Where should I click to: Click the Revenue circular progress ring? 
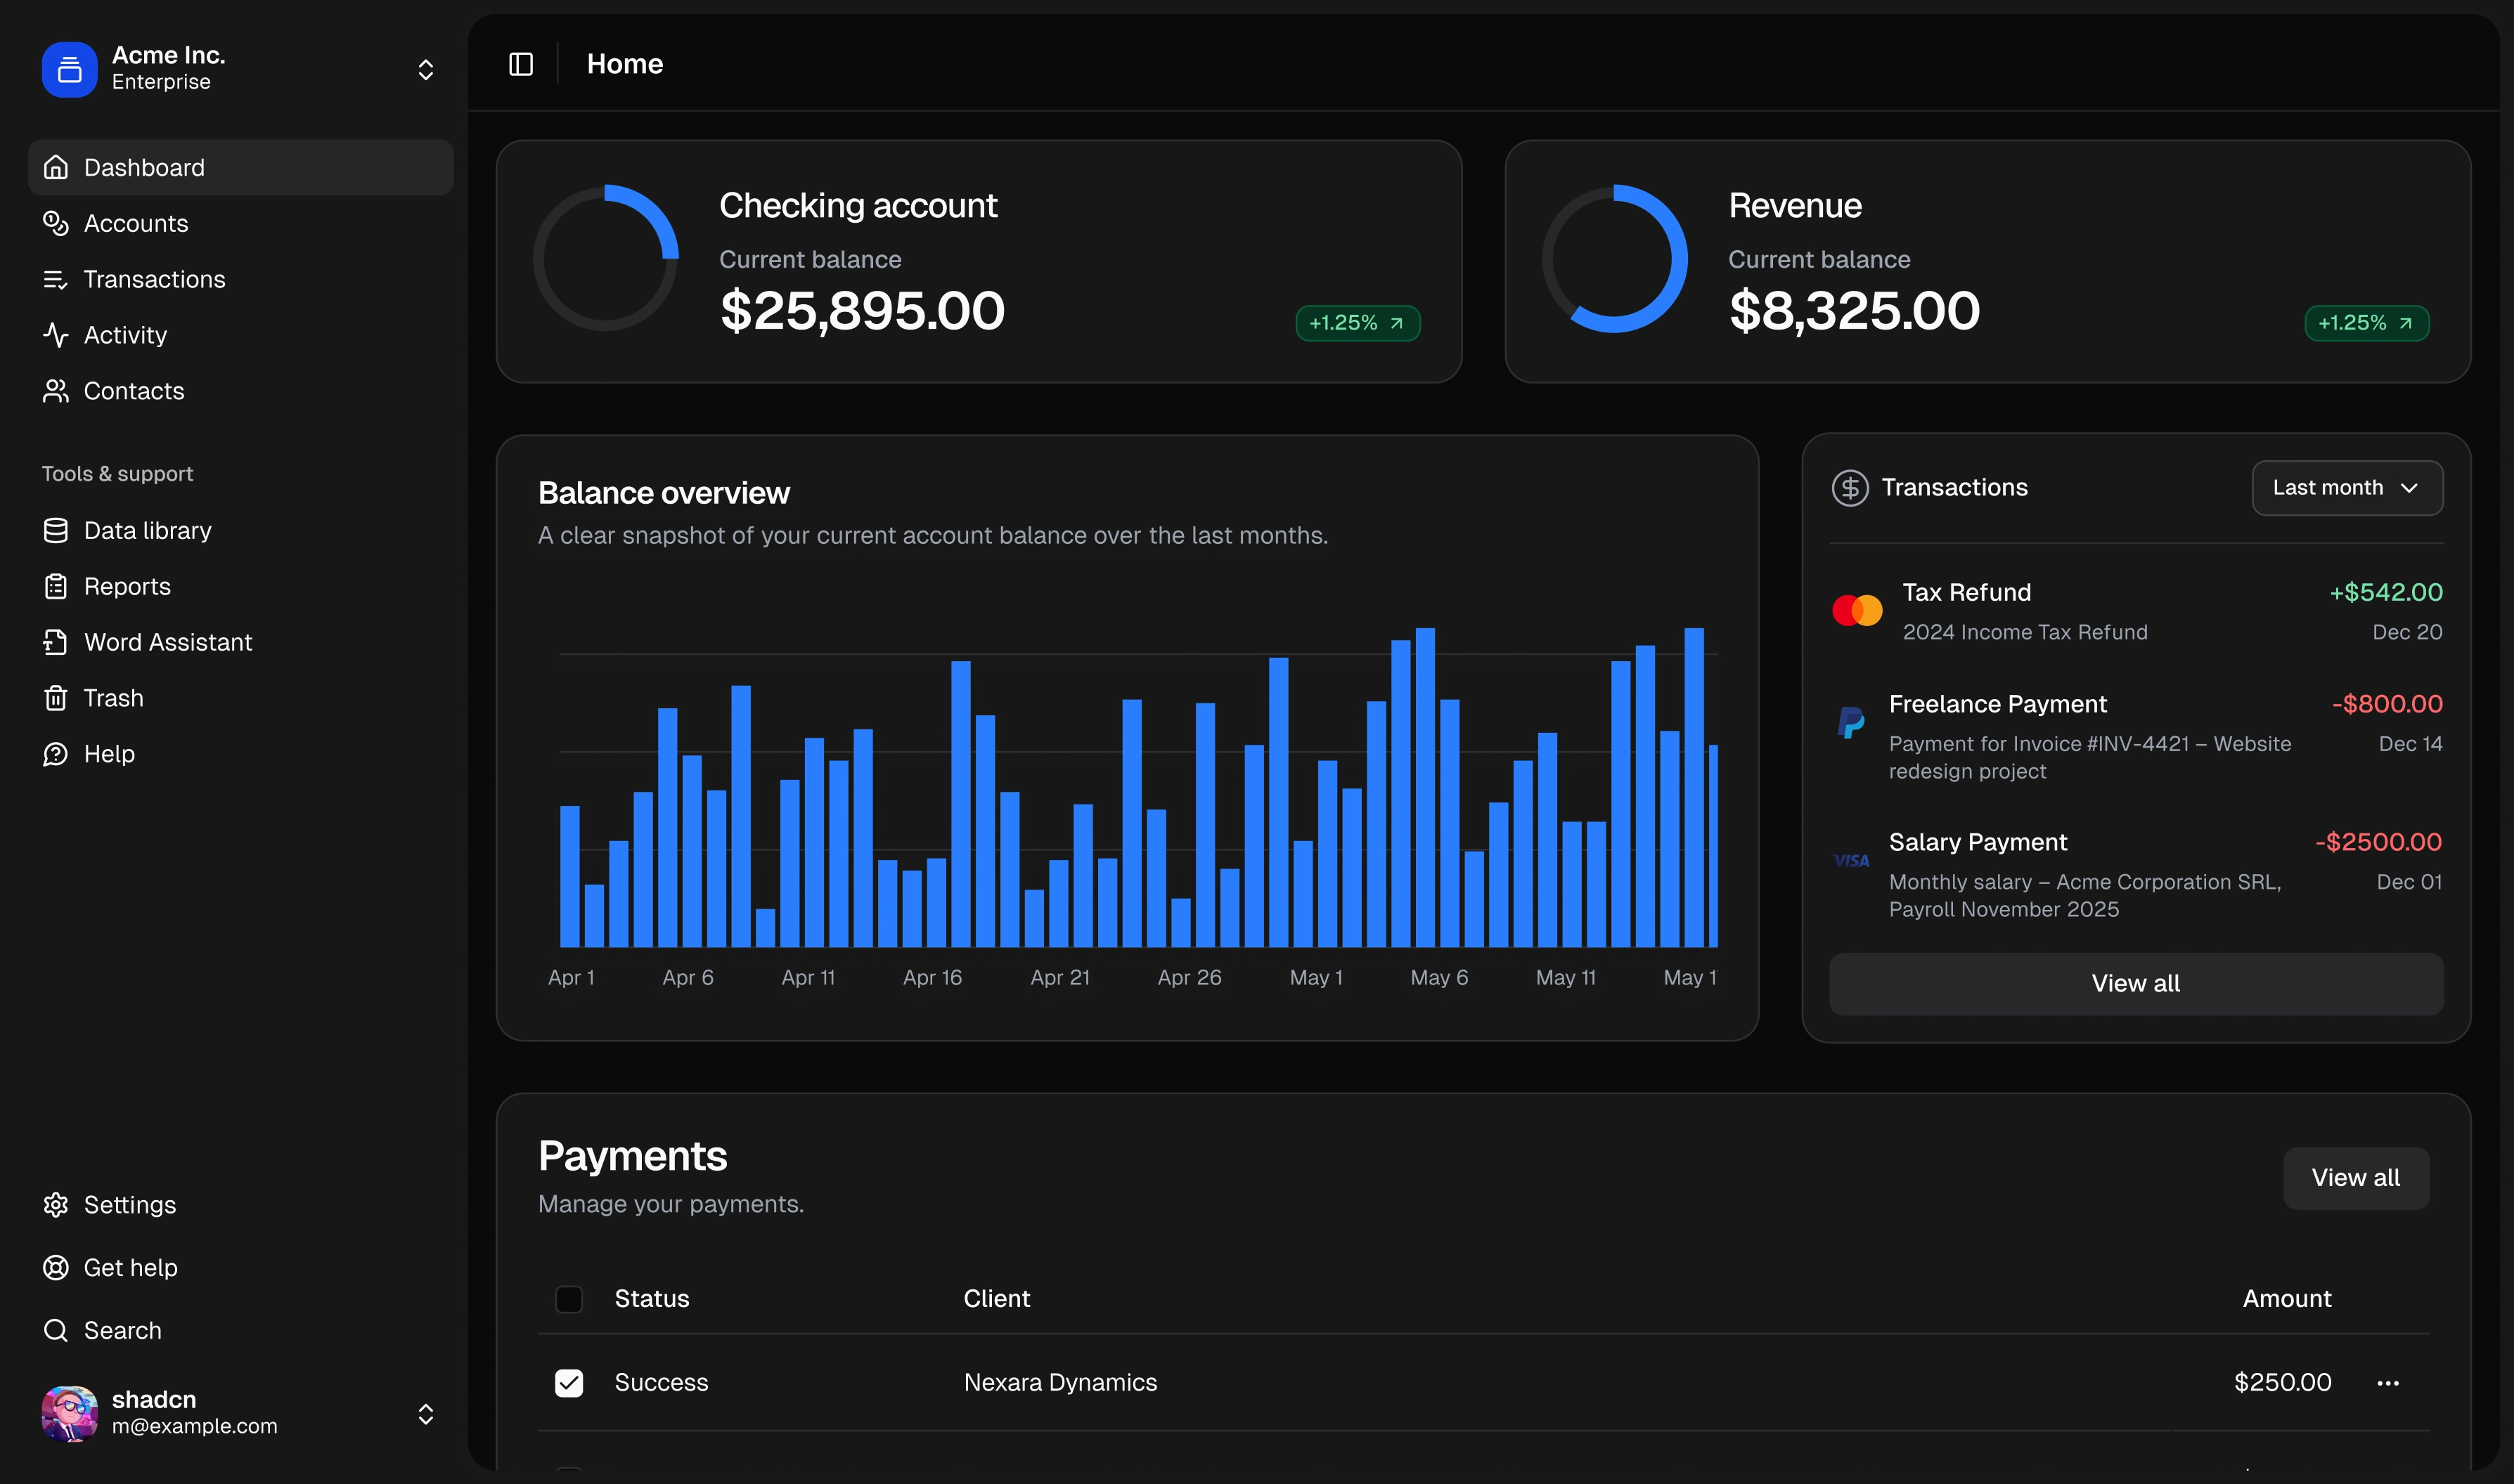[x=1613, y=259]
